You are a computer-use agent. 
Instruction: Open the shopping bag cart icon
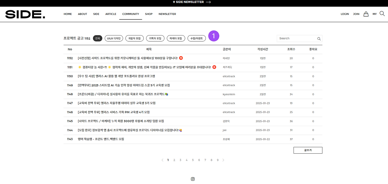pyautogui.click(x=366, y=14)
